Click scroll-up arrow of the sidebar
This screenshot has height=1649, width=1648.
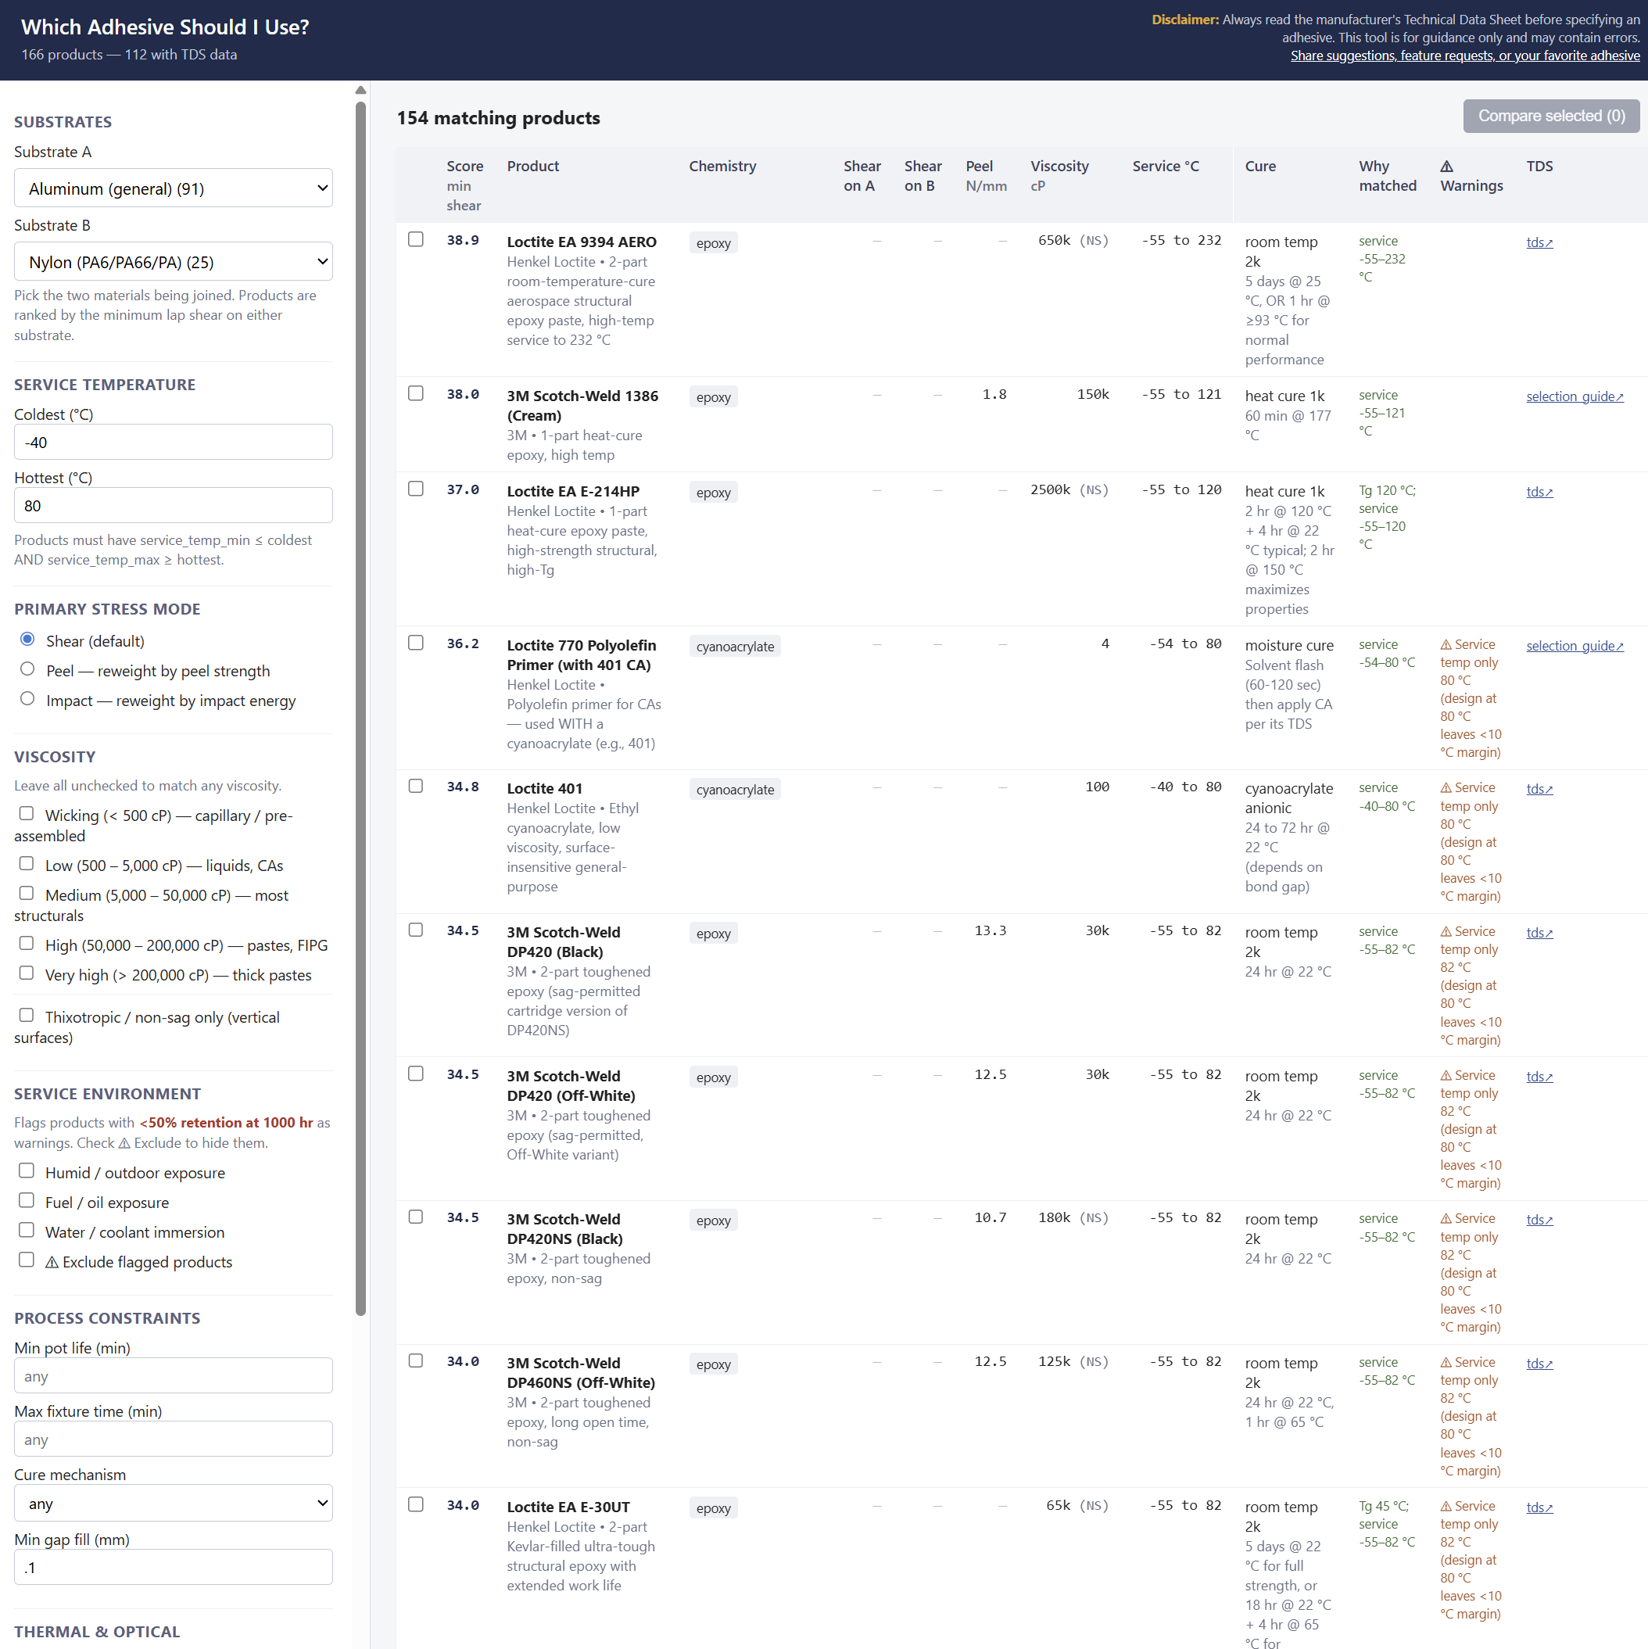(x=361, y=90)
